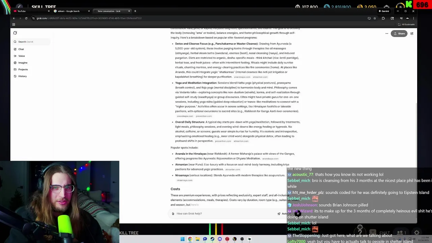Click the CHAT label in the overlay
This screenshot has width=432, height=243.
click(385, 233)
